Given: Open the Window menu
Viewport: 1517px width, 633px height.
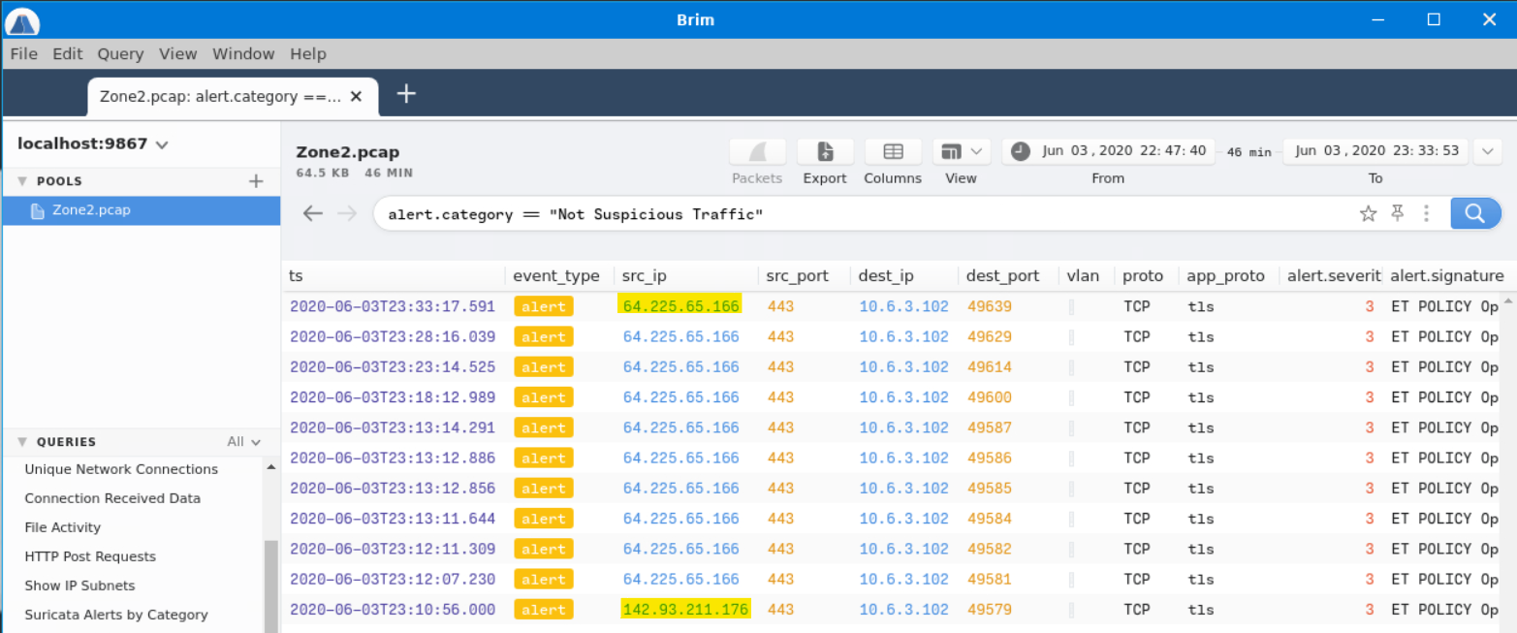Looking at the screenshot, I should click(x=243, y=54).
